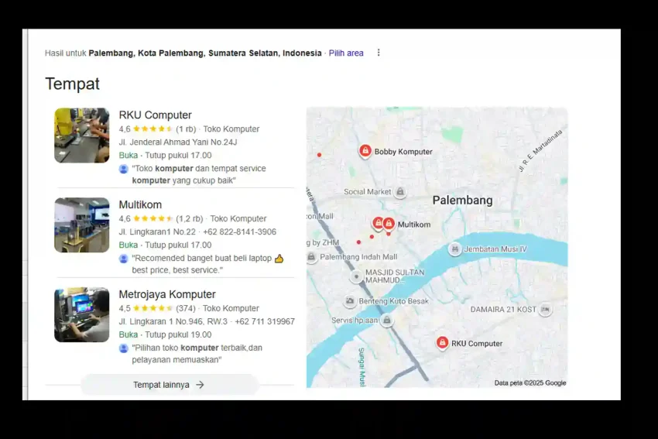Open the Metrojaya Komputer listing title
The height and width of the screenshot is (439, 658).
coord(167,294)
